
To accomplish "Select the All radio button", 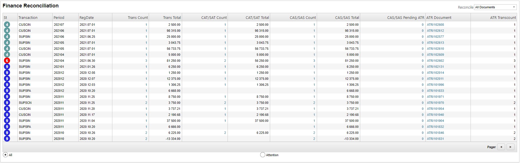I will coord(5,155).
